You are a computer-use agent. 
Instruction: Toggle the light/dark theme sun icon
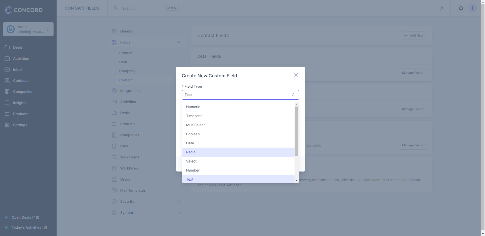click(x=442, y=8)
